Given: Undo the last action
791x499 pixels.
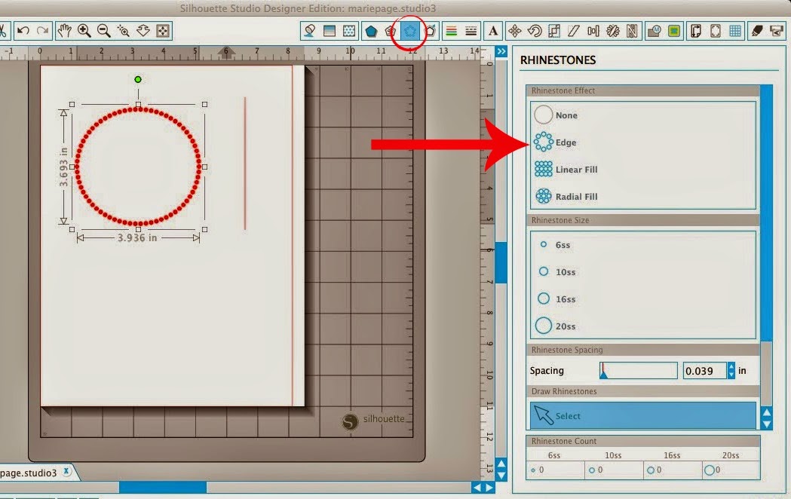Looking at the screenshot, I should click(23, 31).
